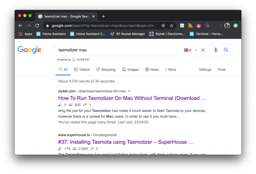Open search Settings
The height and width of the screenshot is (174, 256).
point(205,69)
